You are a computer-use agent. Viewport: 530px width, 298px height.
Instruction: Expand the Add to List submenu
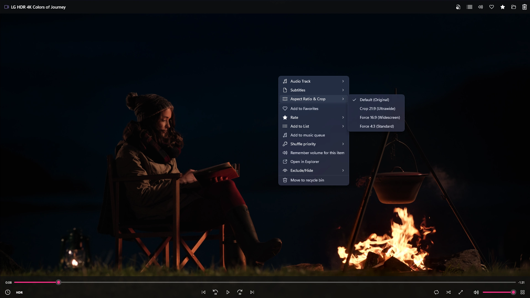(313, 126)
